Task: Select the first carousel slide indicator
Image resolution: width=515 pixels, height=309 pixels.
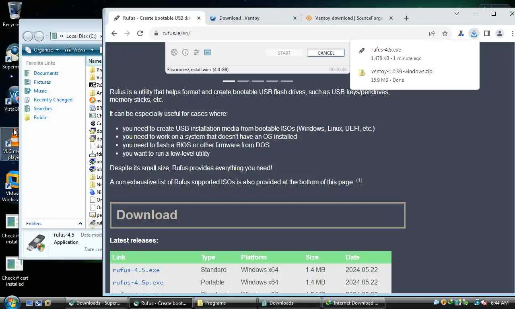Action: tap(229, 81)
